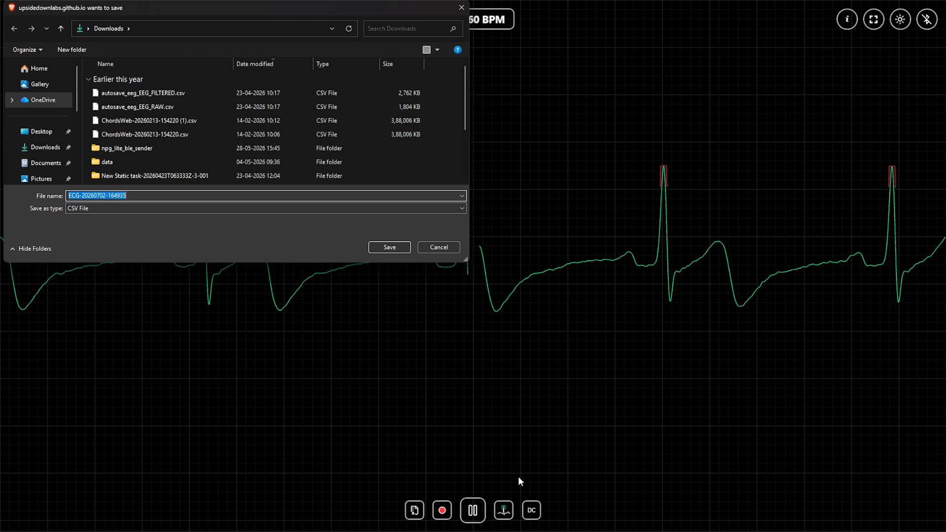Toggle the light/dark theme sun icon
The height and width of the screenshot is (532, 946).
pos(900,19)
